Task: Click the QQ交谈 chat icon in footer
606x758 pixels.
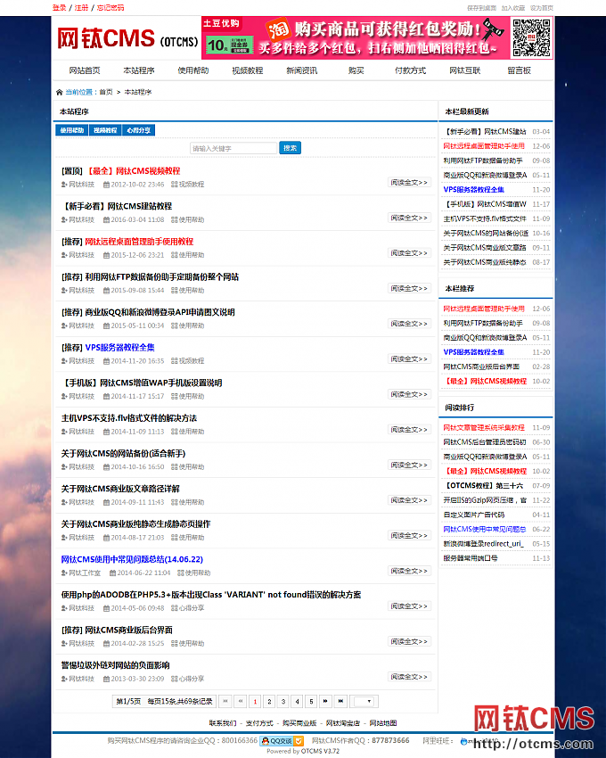Action: click(x=282, y=740)
